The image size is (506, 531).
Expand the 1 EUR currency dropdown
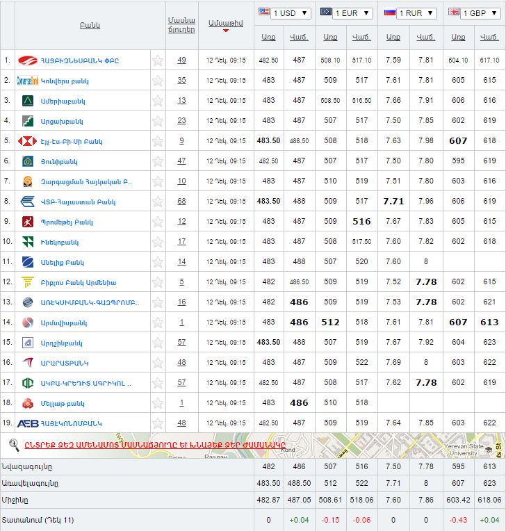click(x=345, y=13)
